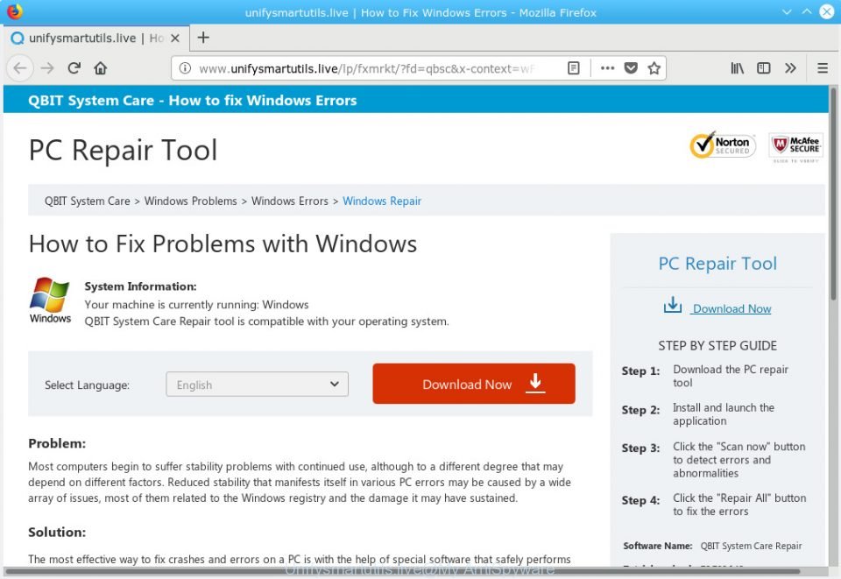
Task: Show site information icon in address bar
Action: [x=185, y=68]
